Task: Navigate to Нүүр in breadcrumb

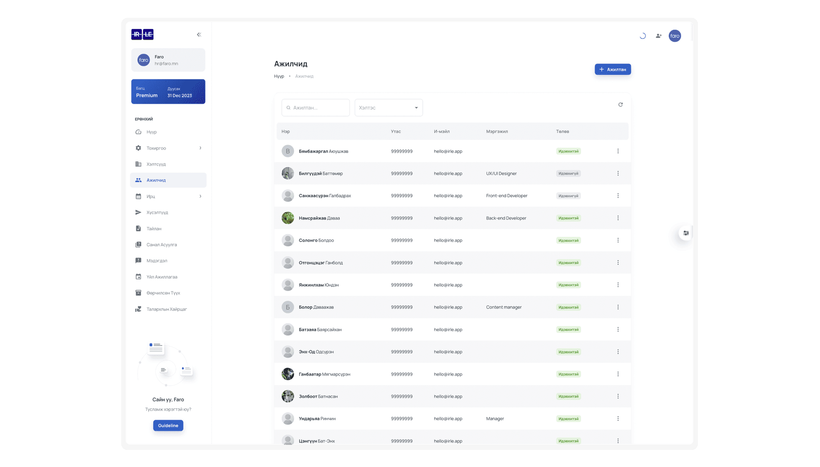Action: pyautogui.click(x=280, y=76)
